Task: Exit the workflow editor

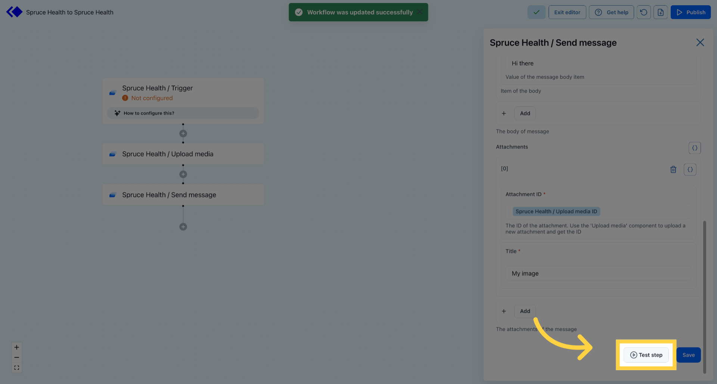Action: [567, 12]
